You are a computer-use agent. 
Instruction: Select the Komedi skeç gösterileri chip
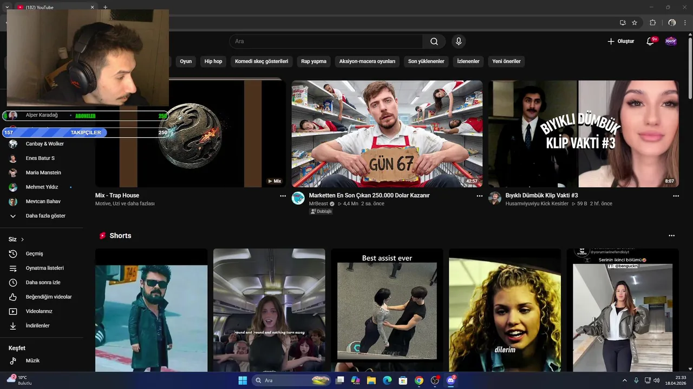pyautogui.click(x=261, y=62)
